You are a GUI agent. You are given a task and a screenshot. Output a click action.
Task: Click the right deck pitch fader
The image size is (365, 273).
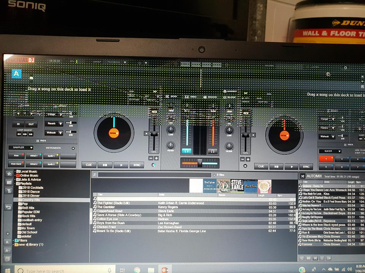(x=245, y=135)
